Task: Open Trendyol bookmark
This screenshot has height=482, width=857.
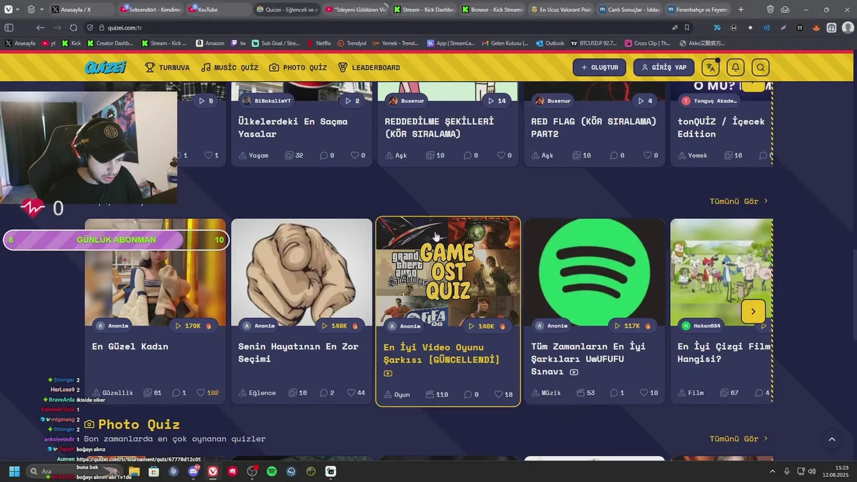Action: [352, 43]
